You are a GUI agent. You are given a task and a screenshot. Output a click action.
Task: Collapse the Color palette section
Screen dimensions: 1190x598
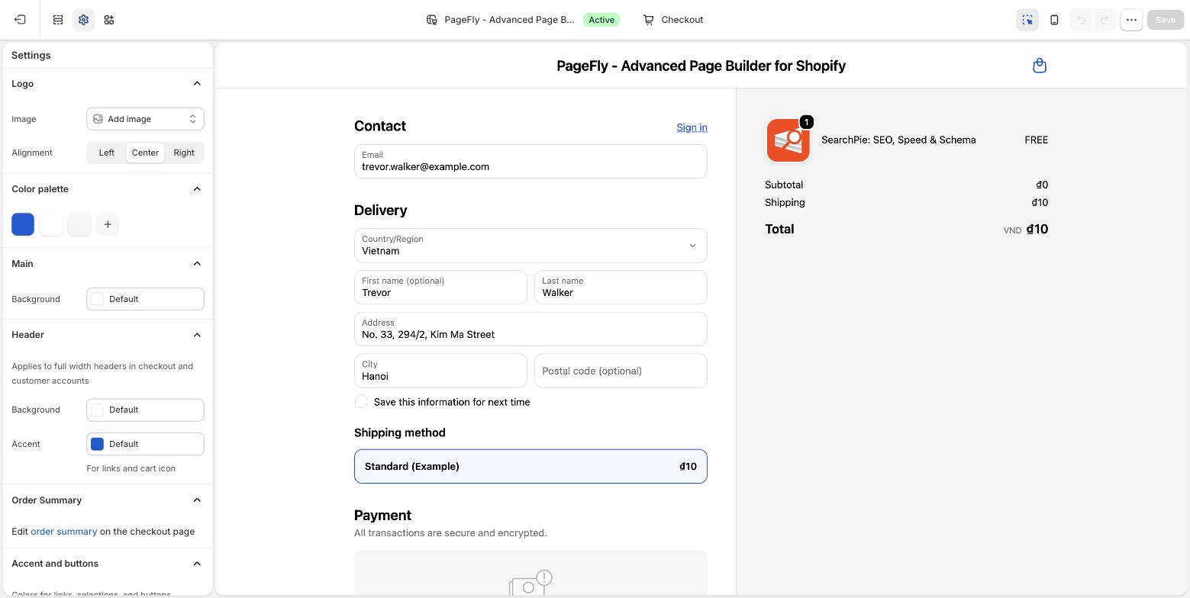[197, 189]
